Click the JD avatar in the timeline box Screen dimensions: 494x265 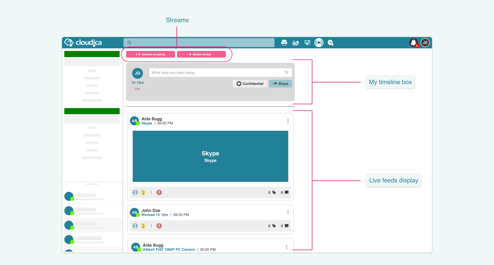click(x=137, y=73)
